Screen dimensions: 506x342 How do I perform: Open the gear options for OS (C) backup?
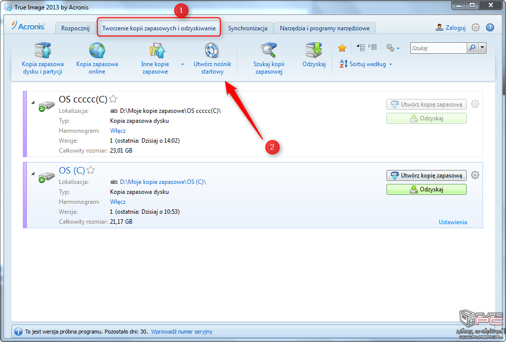pyautogui.click(x=475, y=175)
